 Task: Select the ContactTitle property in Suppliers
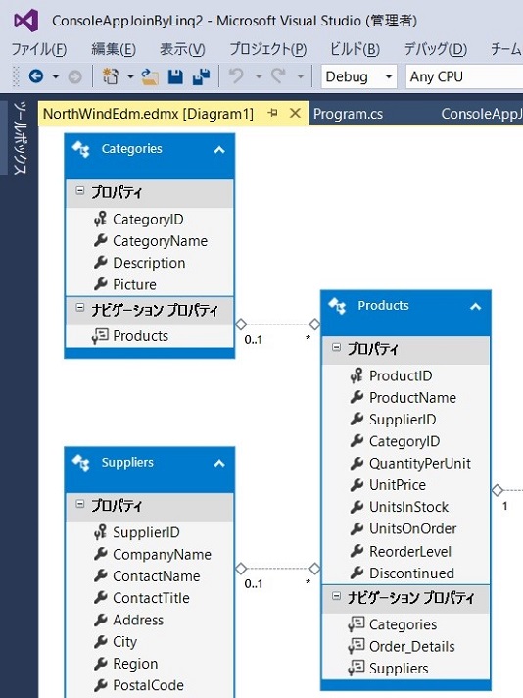point(151,598)
